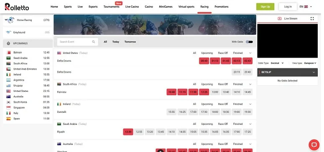This screenshot has height=152, width=324.
Task: Open Greyhound category icon
Action: pyautogui.click(x=9, y=32)
